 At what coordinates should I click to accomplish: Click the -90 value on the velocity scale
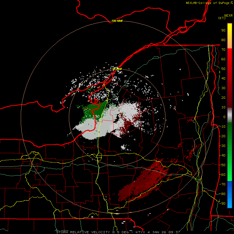(x=222, y=204)
